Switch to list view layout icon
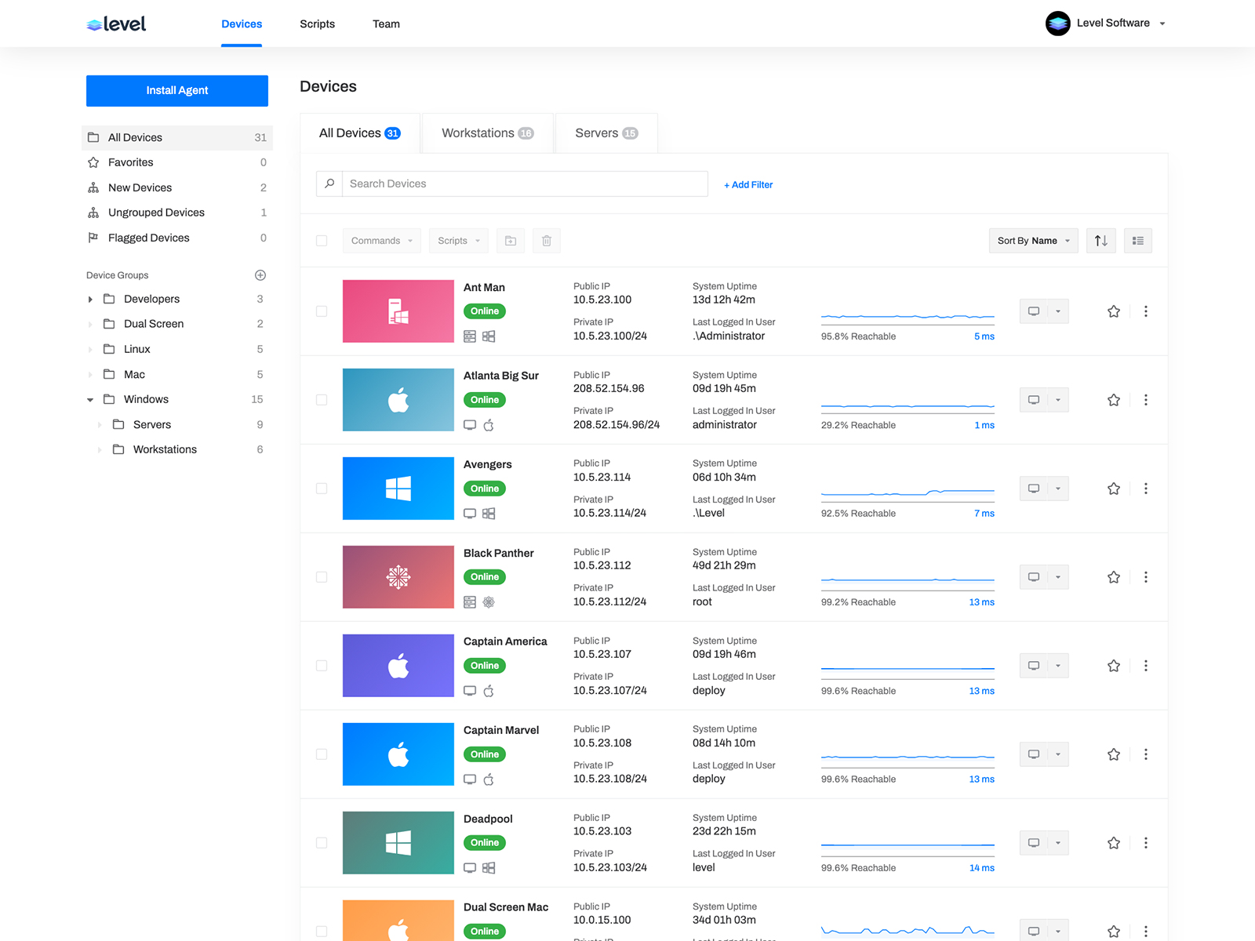1255x941 pixels. tap(1138, 241)
